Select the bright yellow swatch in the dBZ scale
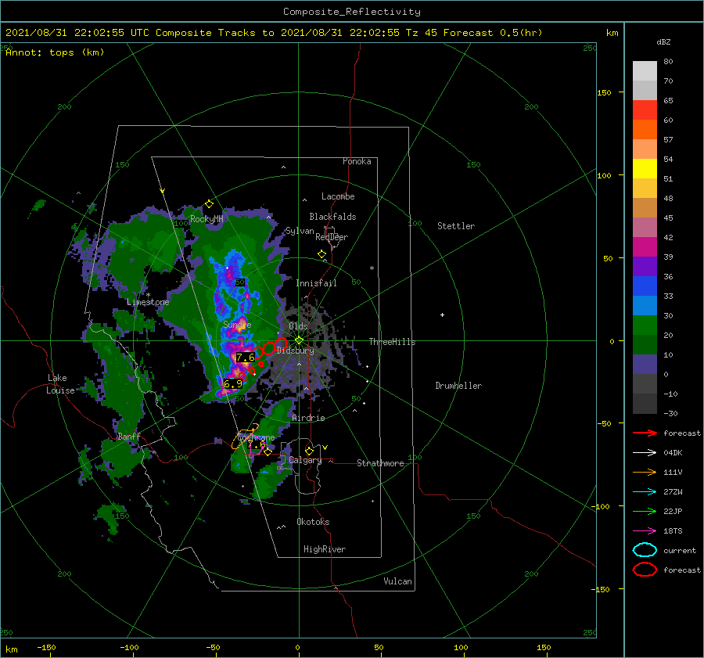Screen dimensions: 704x658 (x=645, y=168)
